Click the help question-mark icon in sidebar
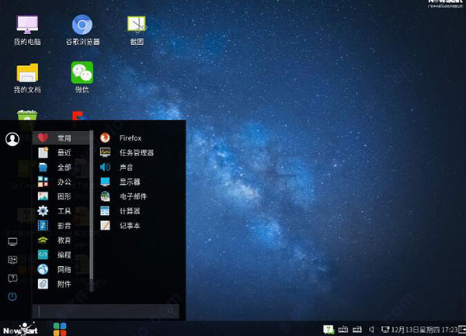This screenshot has height=336, width=466. (x=12, y=278)
